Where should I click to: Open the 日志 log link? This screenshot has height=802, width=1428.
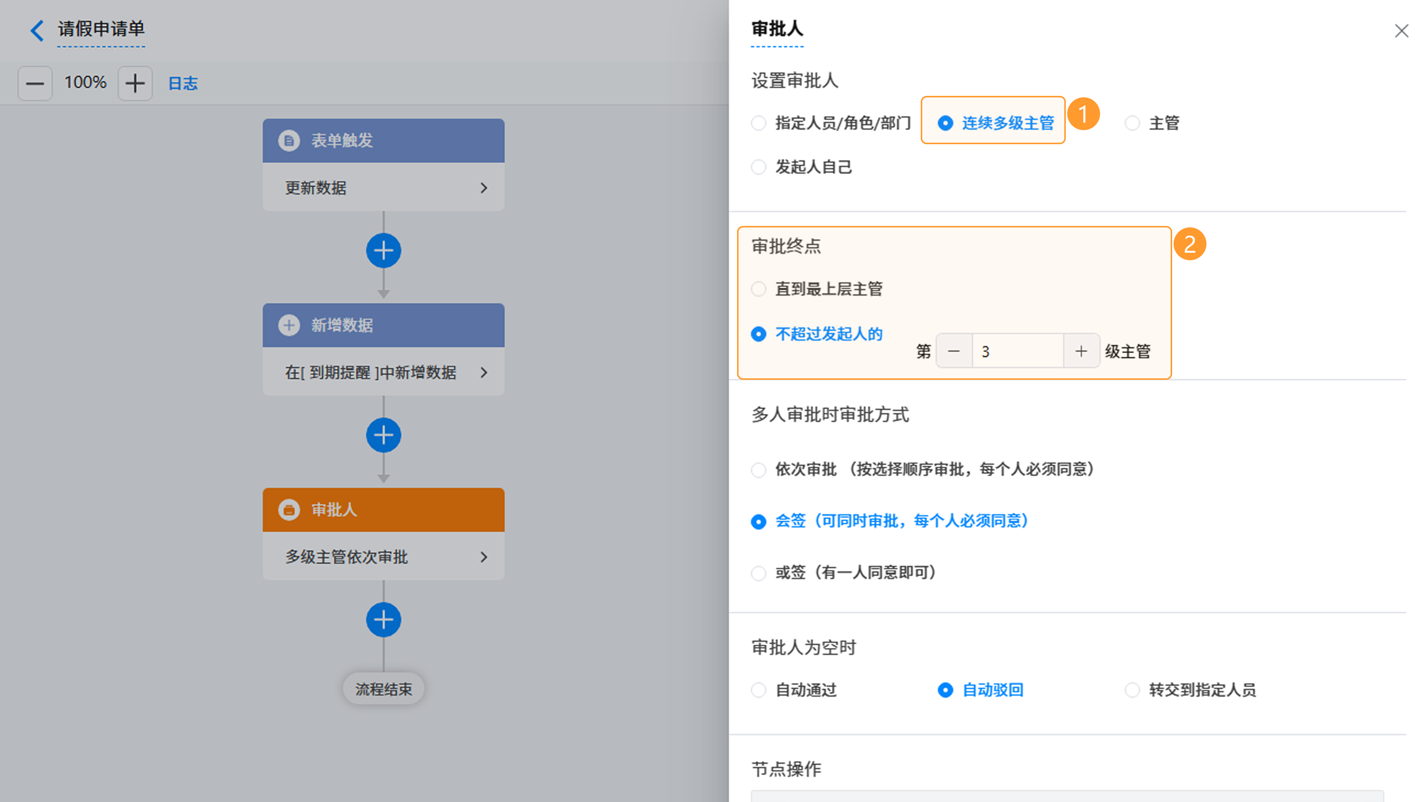pyautogui.click(x=183, y=84)
